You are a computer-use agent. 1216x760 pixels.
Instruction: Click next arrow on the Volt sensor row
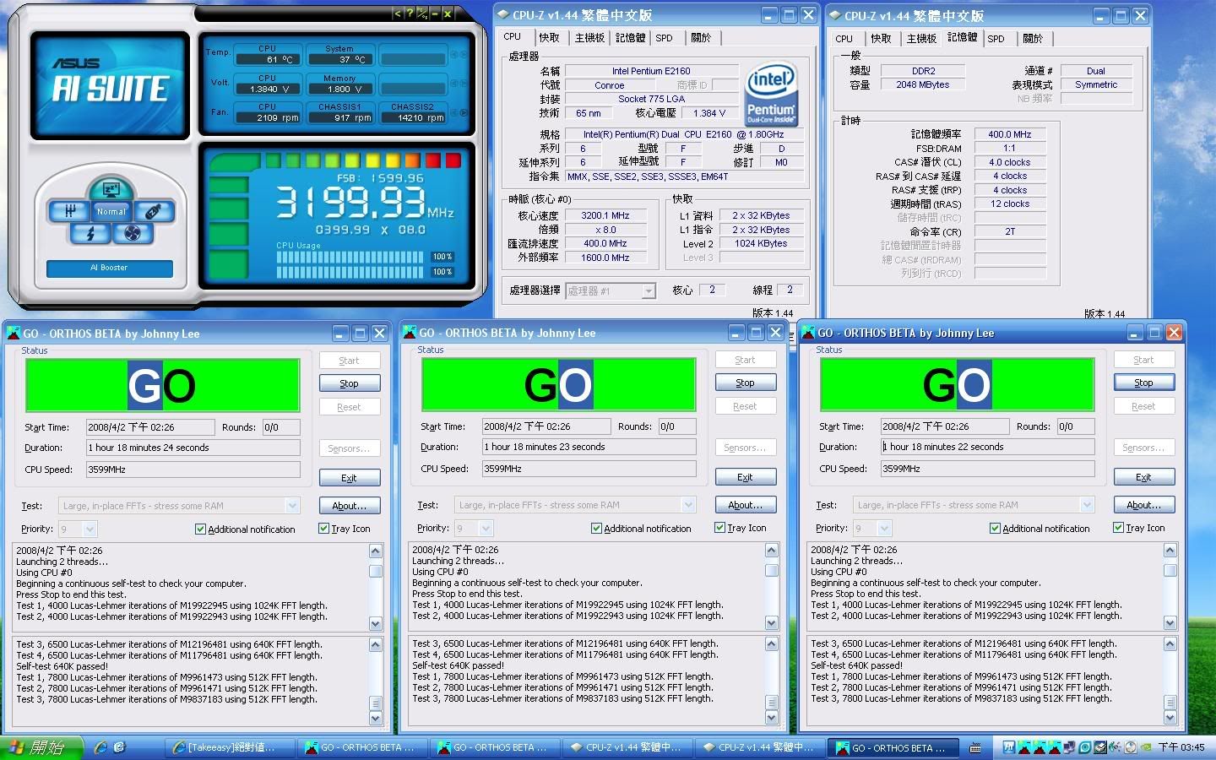coord(463,84)
